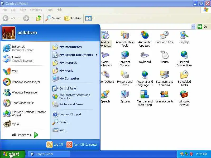Open My Computer from Start menu
211x158 pixels.
pos(75,78)
